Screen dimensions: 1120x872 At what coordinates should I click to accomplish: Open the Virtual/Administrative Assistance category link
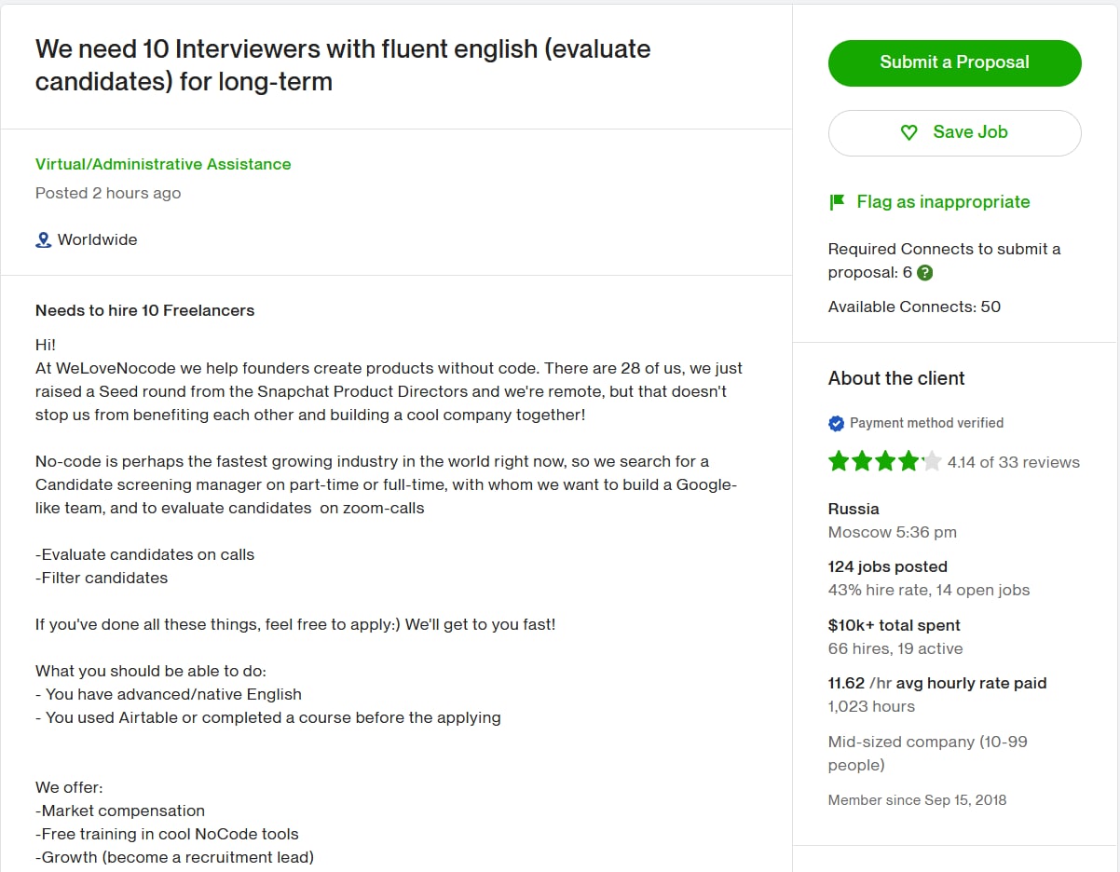click(163, 164)
